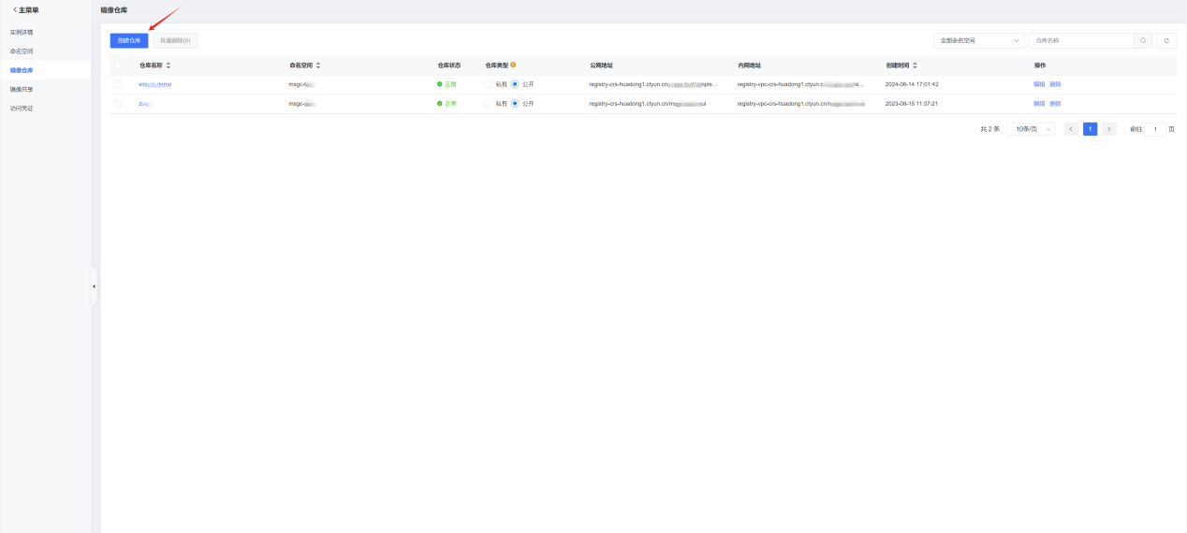Click the second row 正常 status
The image size is (1187, 533).
447,104
